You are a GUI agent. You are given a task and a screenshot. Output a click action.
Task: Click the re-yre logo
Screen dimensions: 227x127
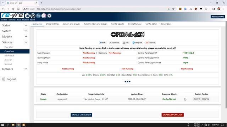(x=12, y=16)
